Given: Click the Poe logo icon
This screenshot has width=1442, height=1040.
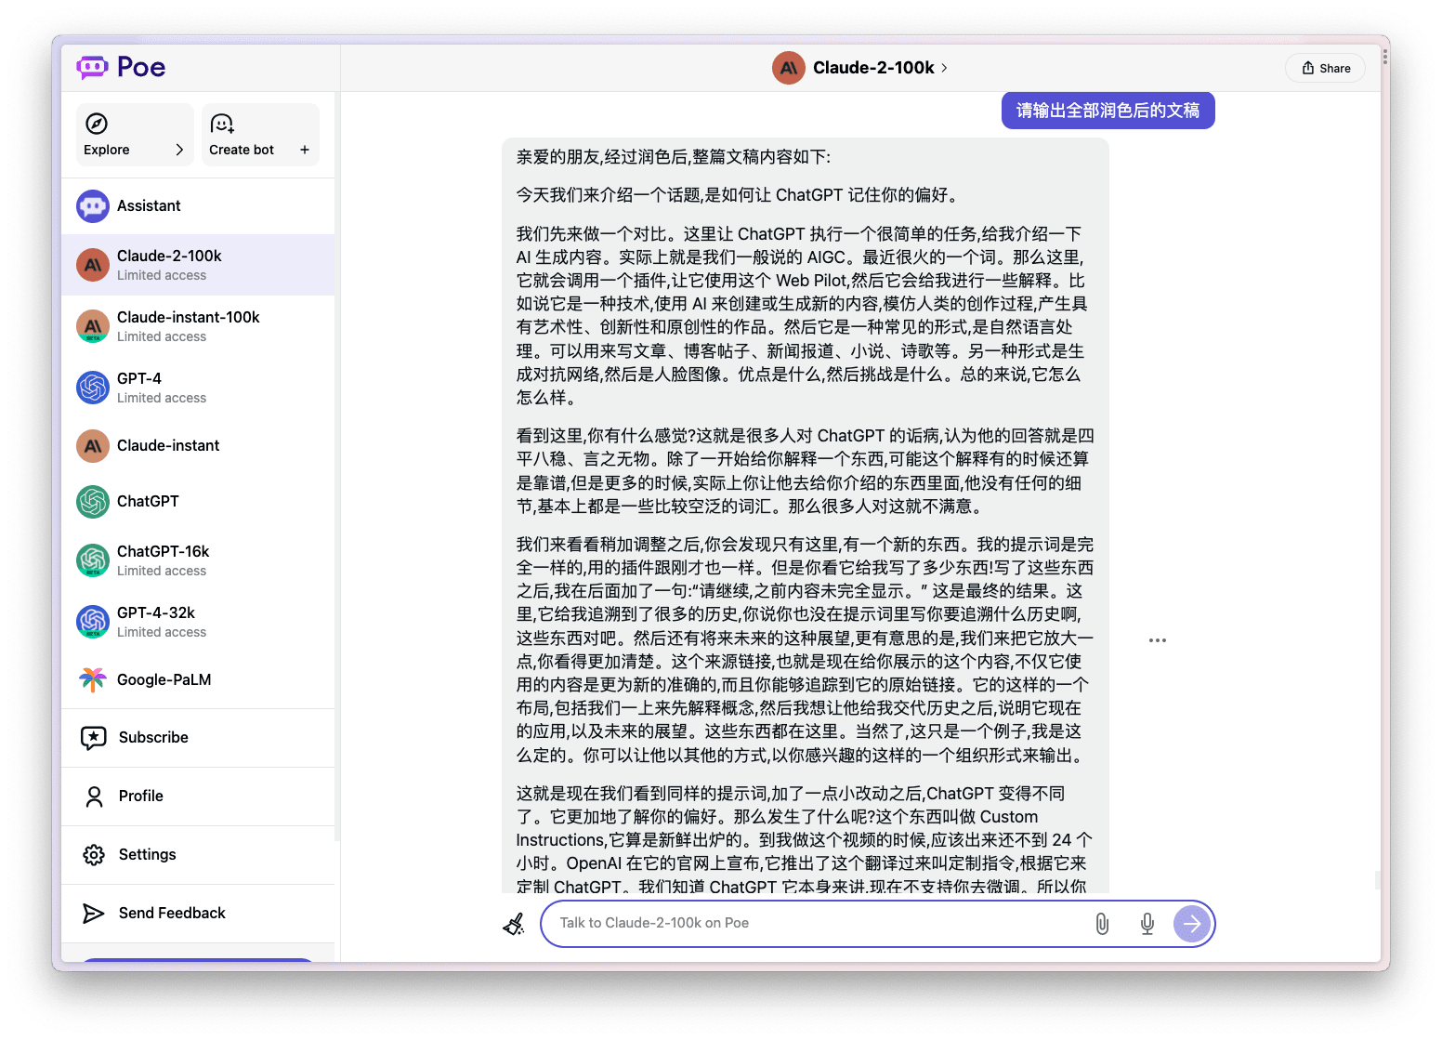Looking at the screenshot, I should pyautogui.click(x=92, y=67).
